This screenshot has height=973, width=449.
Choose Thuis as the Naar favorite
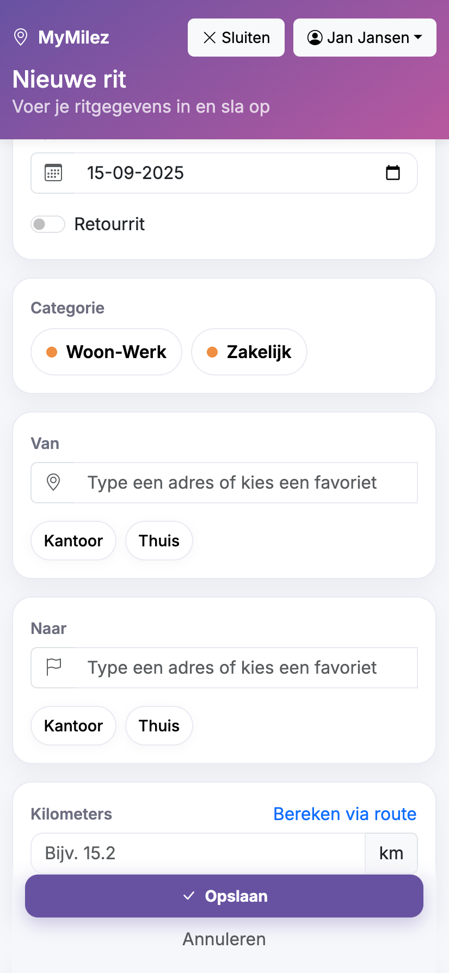tap(159, 725)
